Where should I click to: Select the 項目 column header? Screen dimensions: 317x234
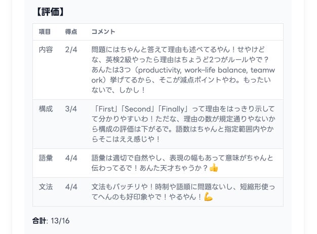tap(45, 32)
